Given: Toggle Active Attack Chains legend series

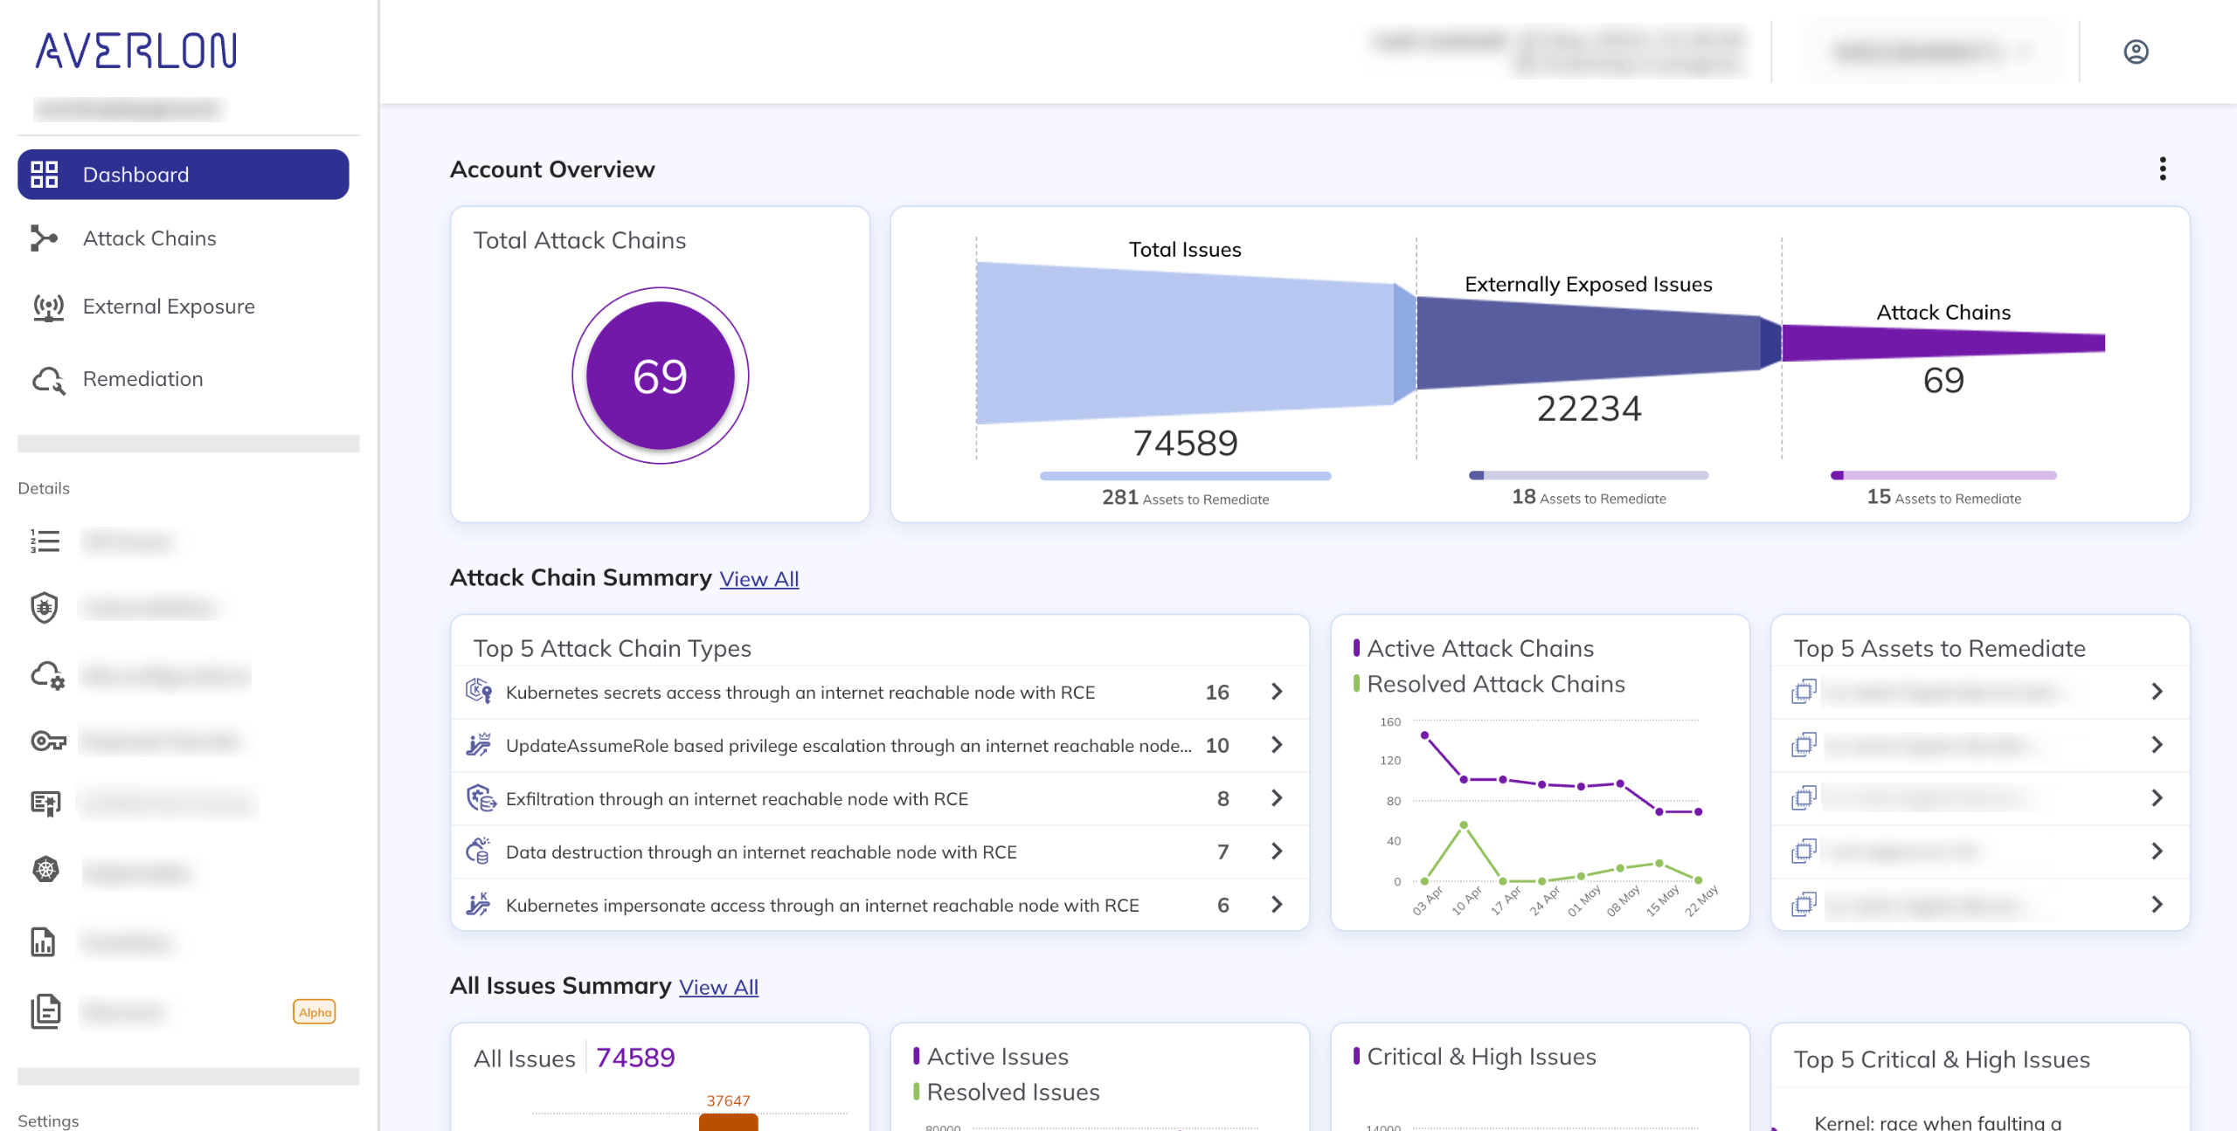Looking at the screenshot, I should (1479, 648).
